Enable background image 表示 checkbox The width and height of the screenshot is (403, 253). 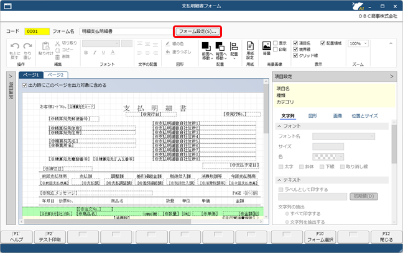point(276,43)
